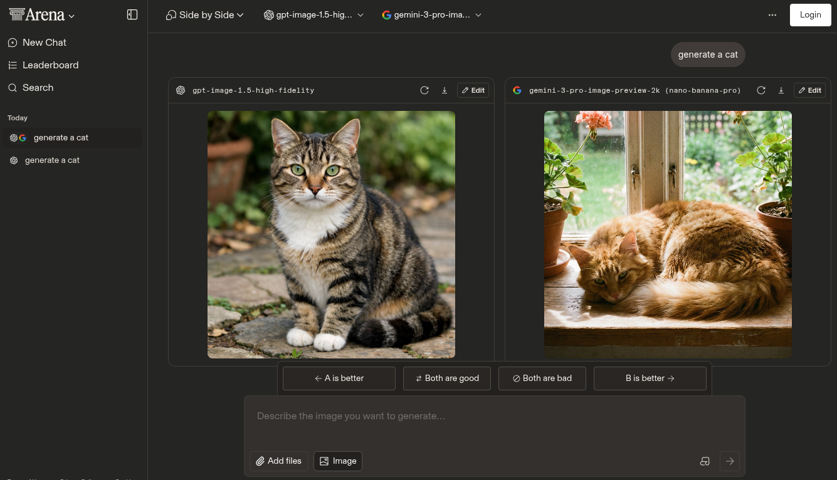Screen dimensions: 837x480
Task: Open the Leaderboard page
Action: coord(73,65)
